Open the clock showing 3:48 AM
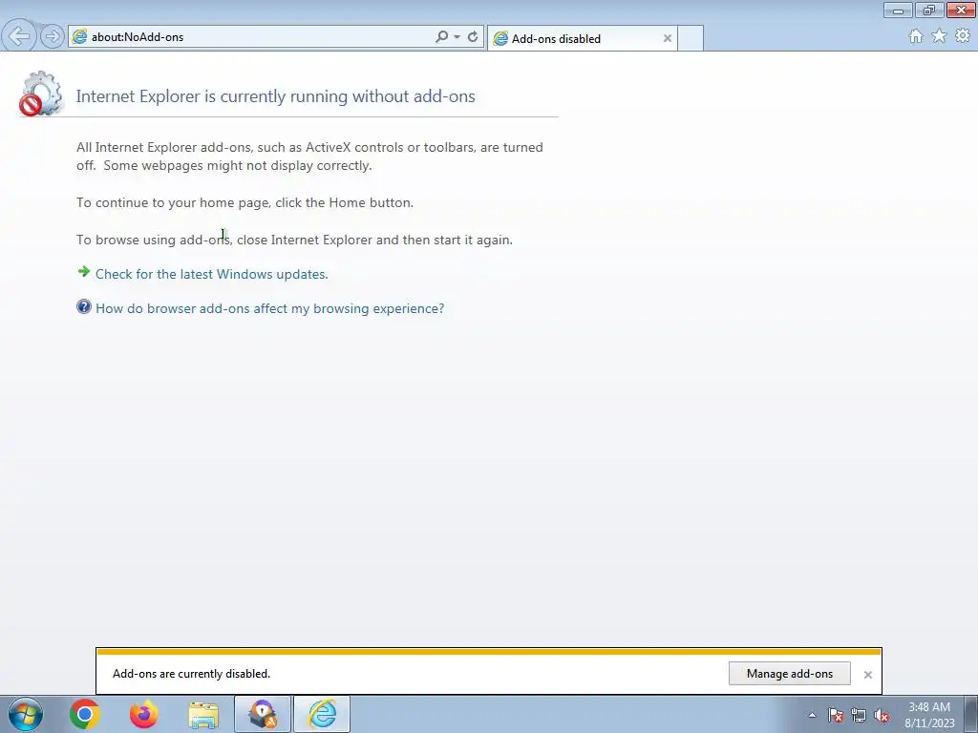Screen dimensions: 978x733 click(x=929, y=715)
